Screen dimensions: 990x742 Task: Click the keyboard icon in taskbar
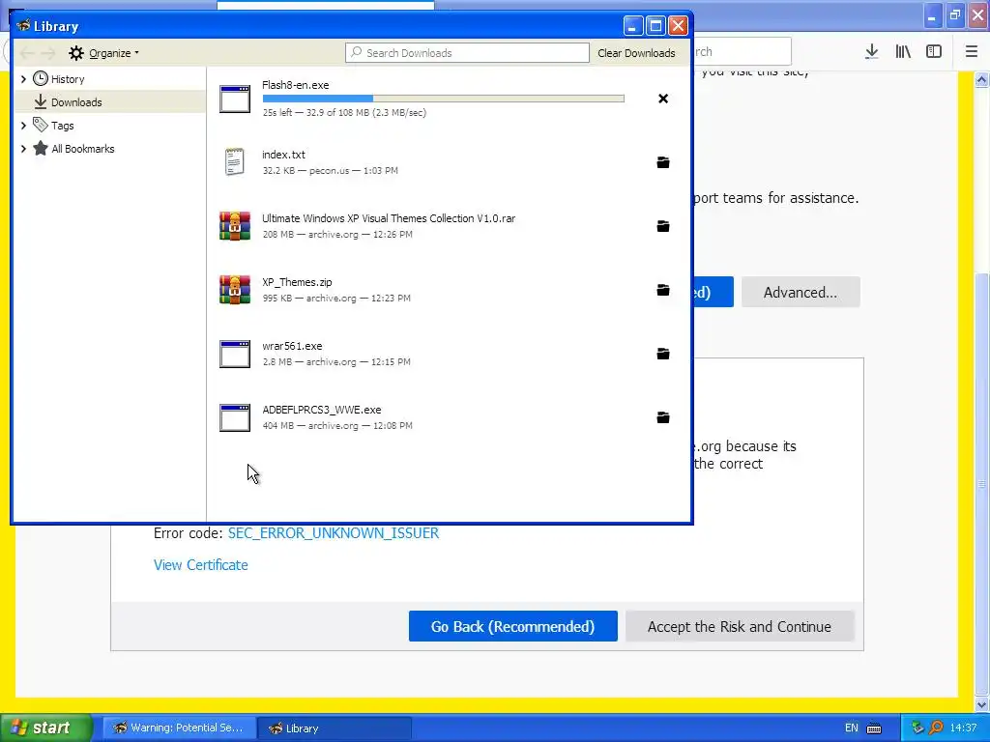tap(874, 728)
